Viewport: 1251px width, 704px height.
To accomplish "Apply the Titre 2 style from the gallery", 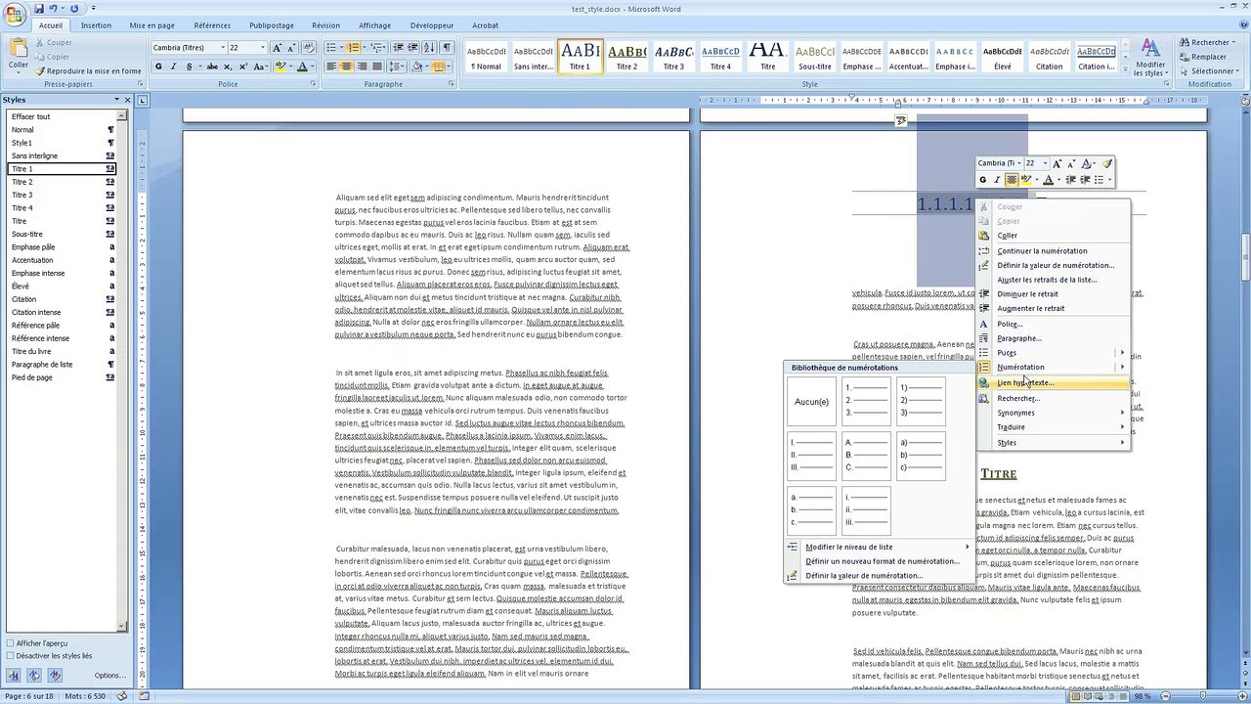I will tap(626, 57).
